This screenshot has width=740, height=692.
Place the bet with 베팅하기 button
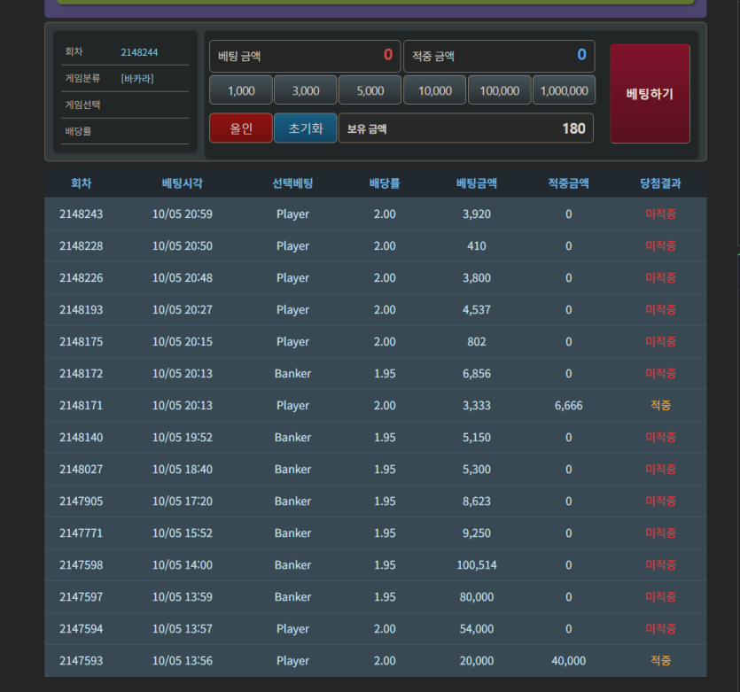click(x=650, y=93)
